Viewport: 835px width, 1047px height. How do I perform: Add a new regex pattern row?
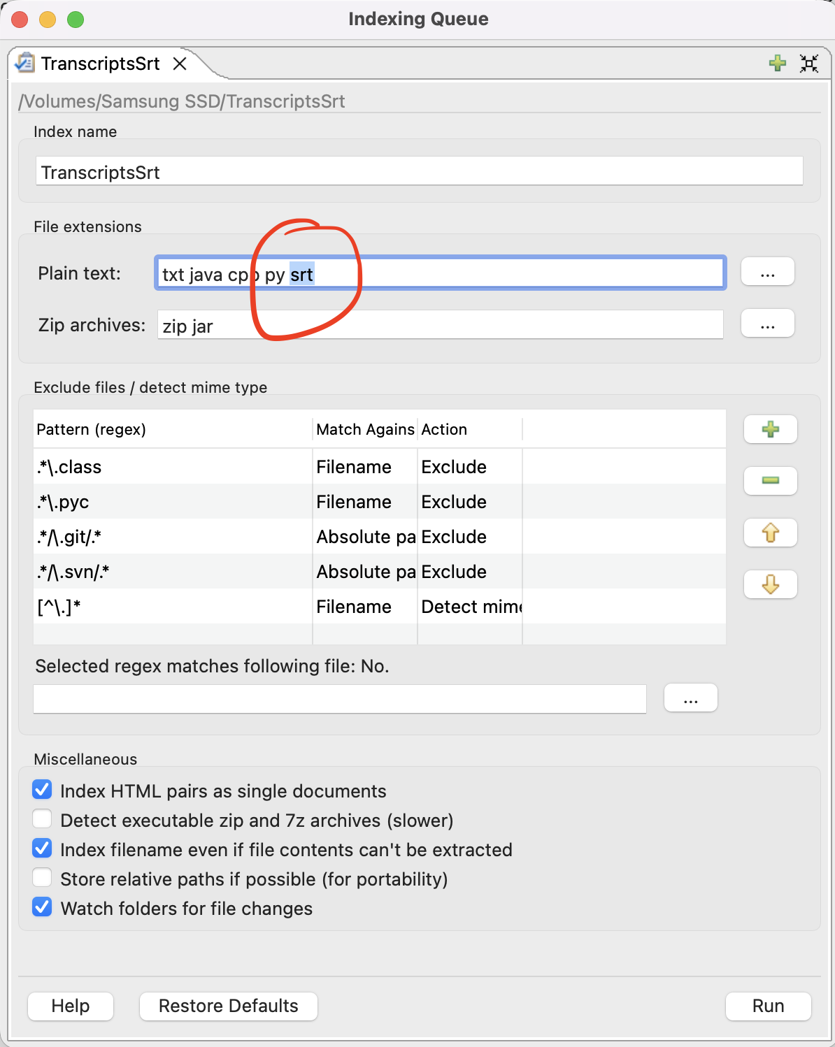pyautogui.click(x=771, y=429)
